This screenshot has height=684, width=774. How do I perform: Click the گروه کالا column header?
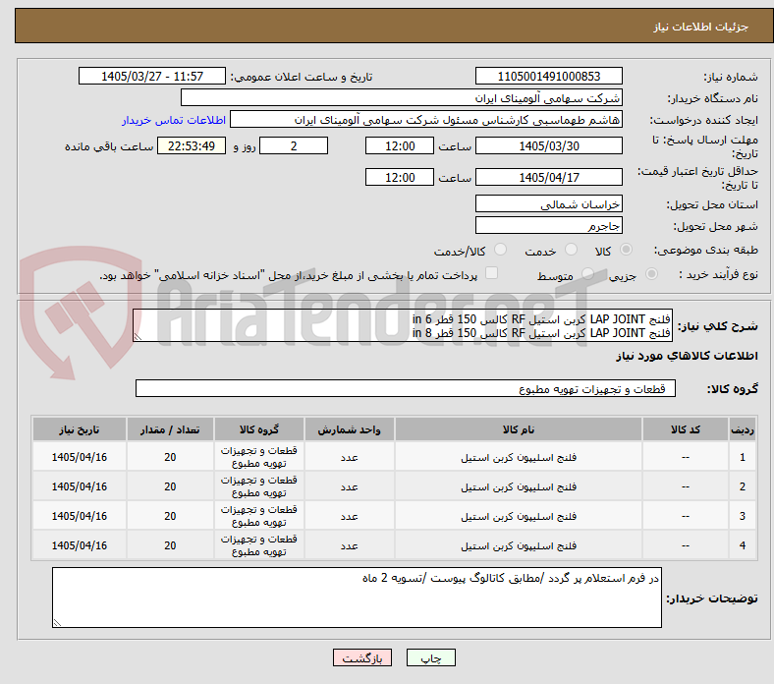tap(258, 429)
